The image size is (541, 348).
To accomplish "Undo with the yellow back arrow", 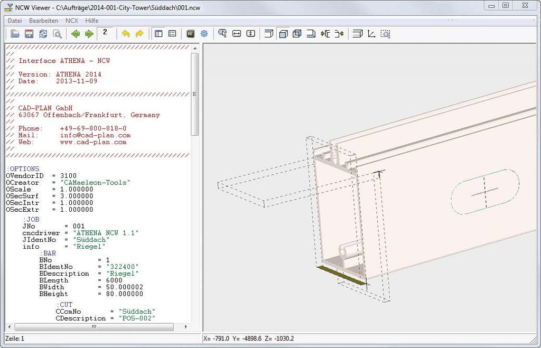I will click(x=126, y=34).
